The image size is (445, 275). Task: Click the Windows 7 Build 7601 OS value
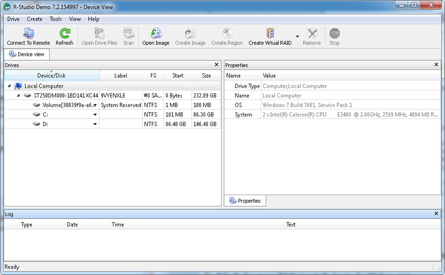coord(307,105)
